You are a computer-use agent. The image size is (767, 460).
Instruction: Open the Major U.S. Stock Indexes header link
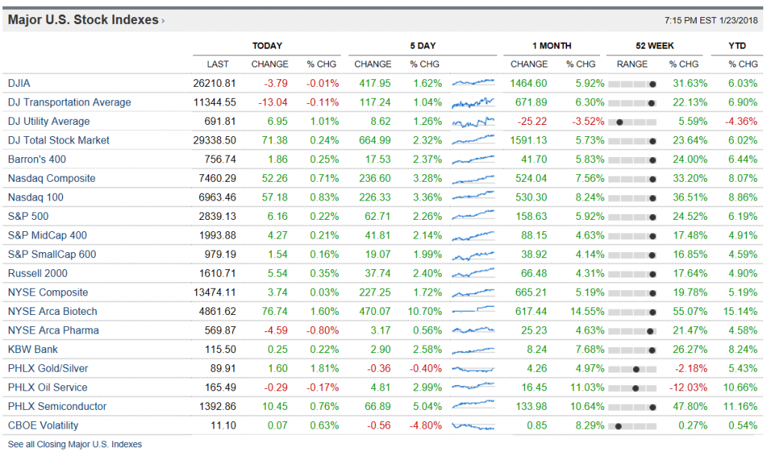pos(82,20)
